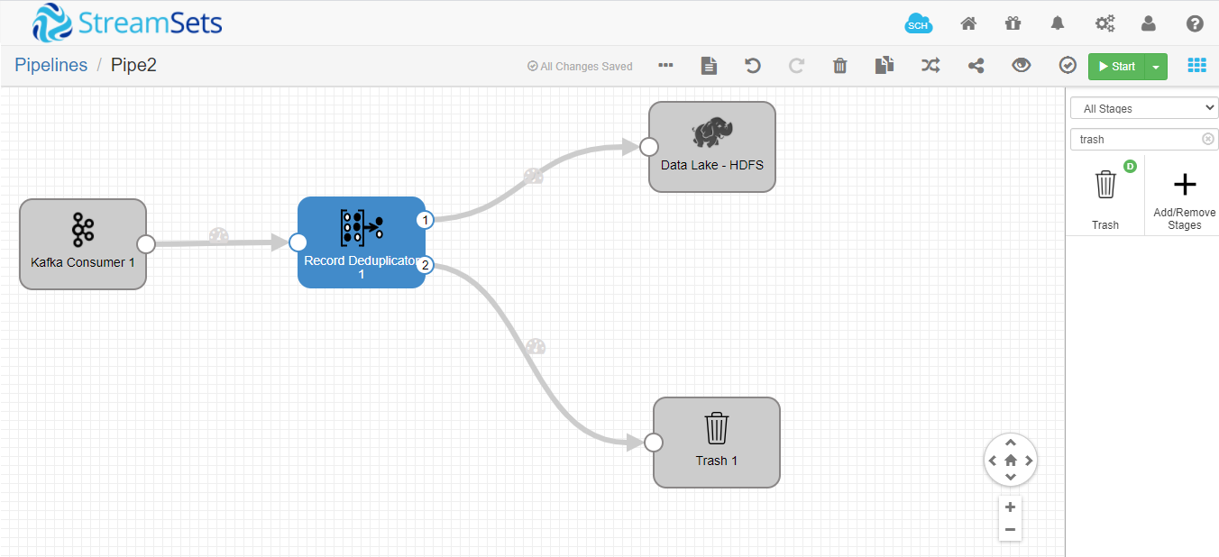
Task: Delete the selected stage with trash toolbar icon
Action: (x=839, y=66)
